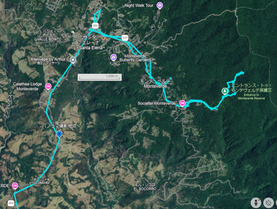Click the pink hotel pin near bottom-left edge
This screenshot has height=209, width=277.
(x=15, y=186)
